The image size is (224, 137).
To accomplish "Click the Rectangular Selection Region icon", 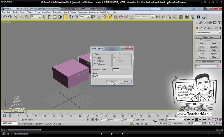I will click(55, 17).
